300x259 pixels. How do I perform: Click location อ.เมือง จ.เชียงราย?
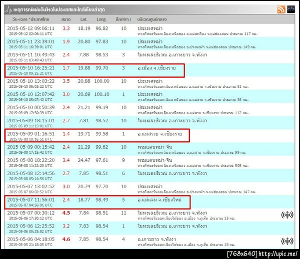pos(156,68)
